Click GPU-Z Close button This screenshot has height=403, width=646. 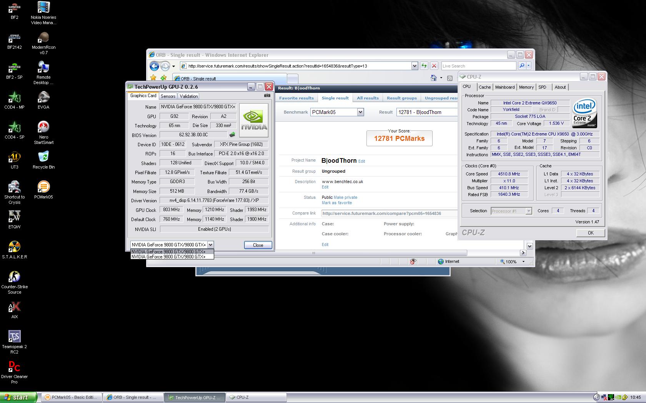click(x=258, y=245)
